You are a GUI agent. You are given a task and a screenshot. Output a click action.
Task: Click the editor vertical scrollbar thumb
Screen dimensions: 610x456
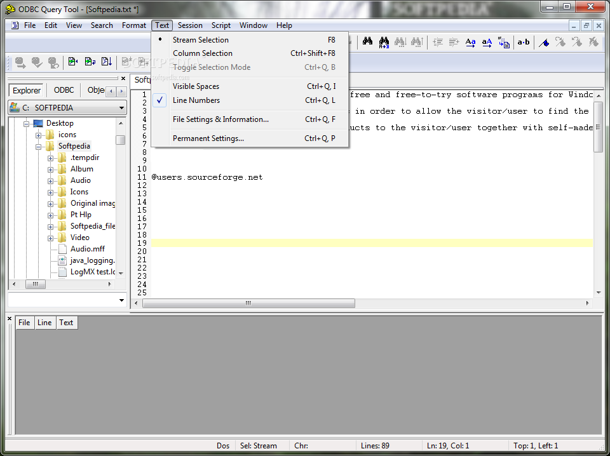tap(599, 126)
